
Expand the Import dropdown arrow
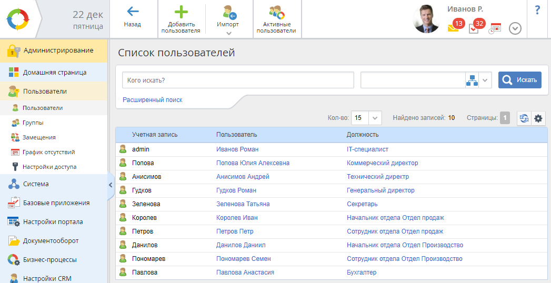coord(228,33)
